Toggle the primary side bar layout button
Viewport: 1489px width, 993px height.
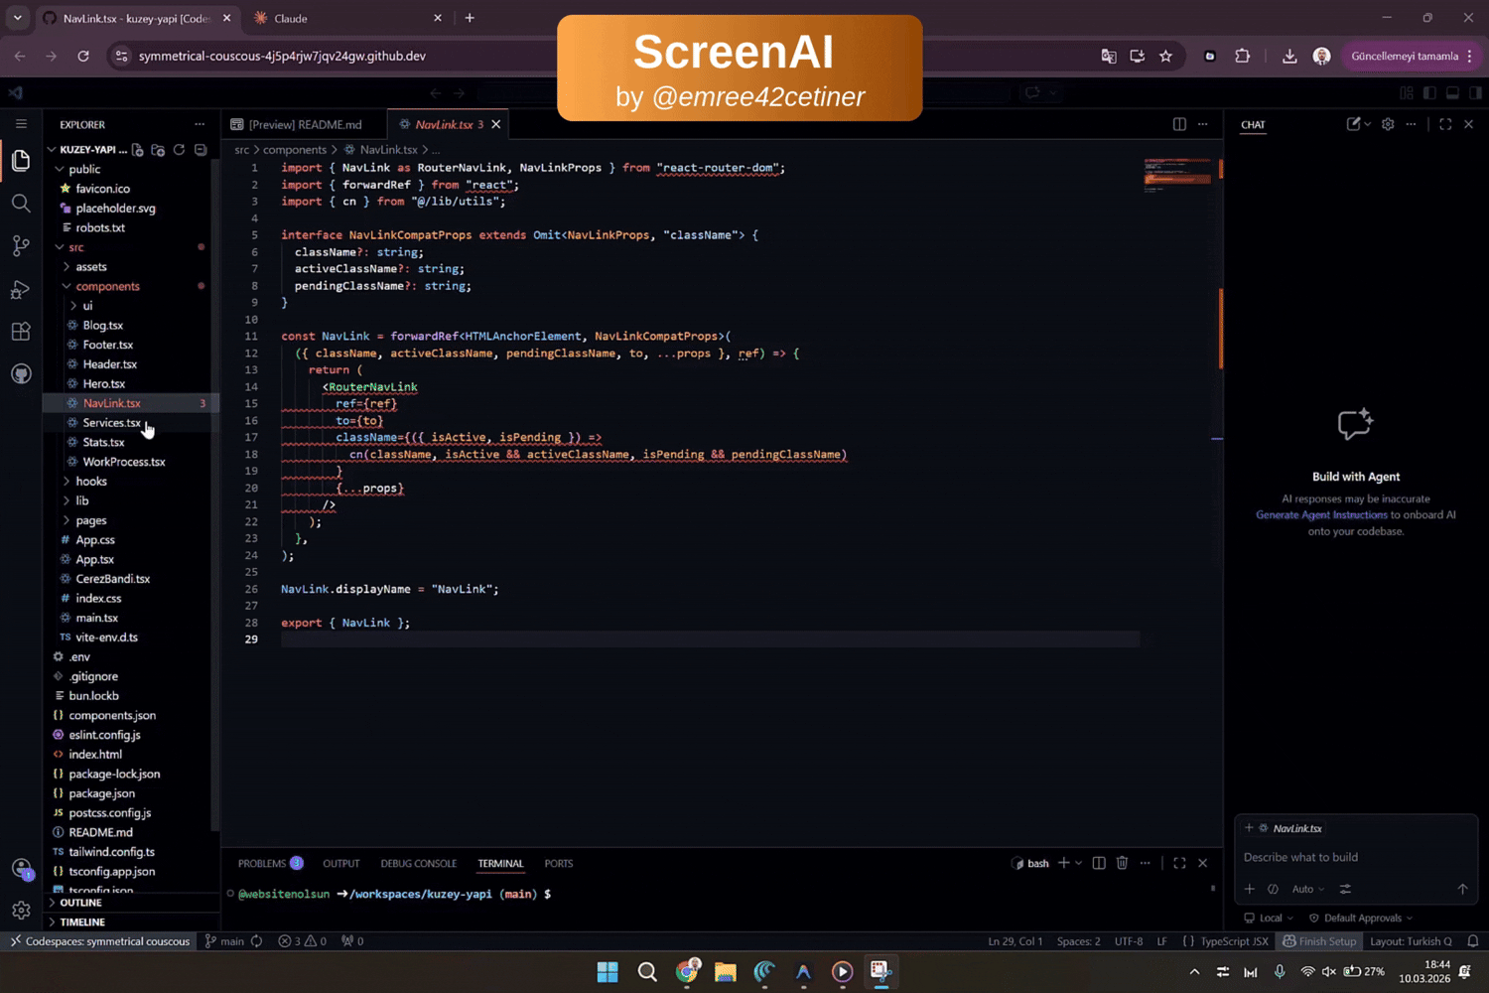coord(1429,92)
